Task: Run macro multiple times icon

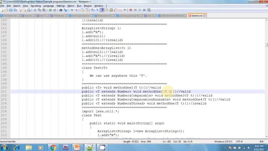Action: pyautogui.click(x=144, y=10)
